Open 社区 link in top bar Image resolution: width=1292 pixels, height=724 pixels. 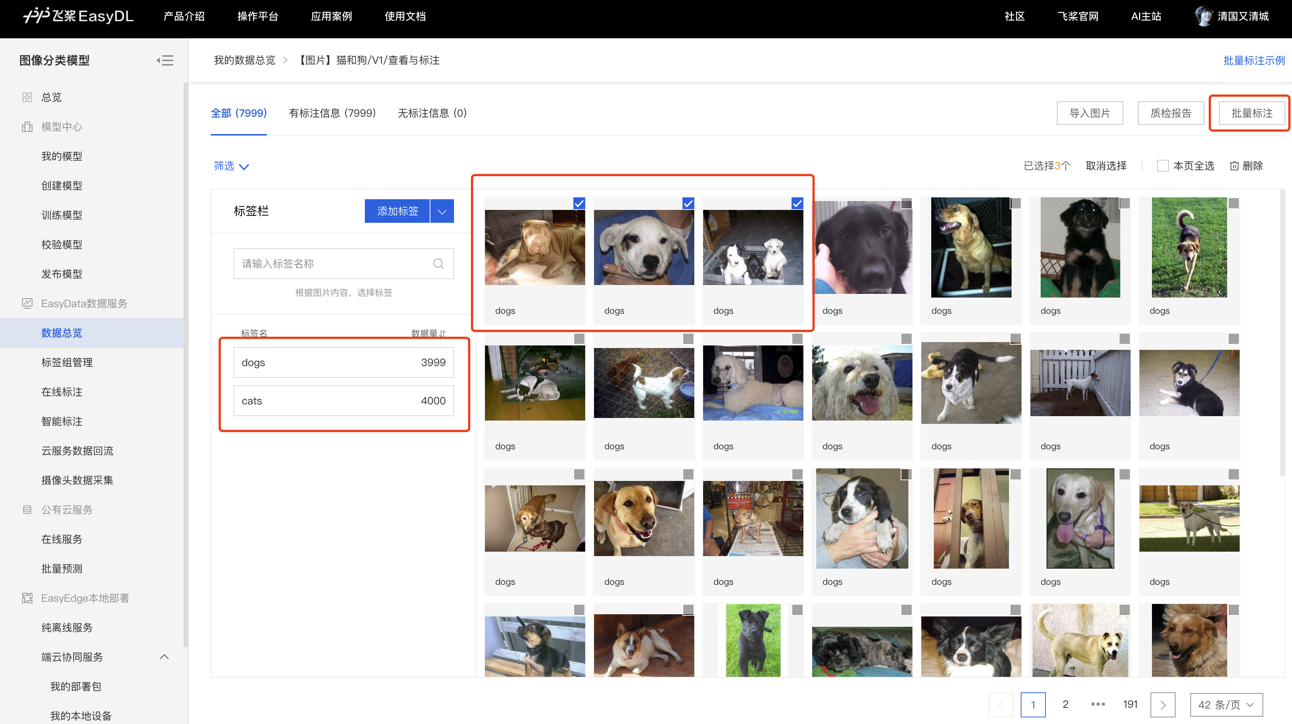click(x=1015, y=16)
